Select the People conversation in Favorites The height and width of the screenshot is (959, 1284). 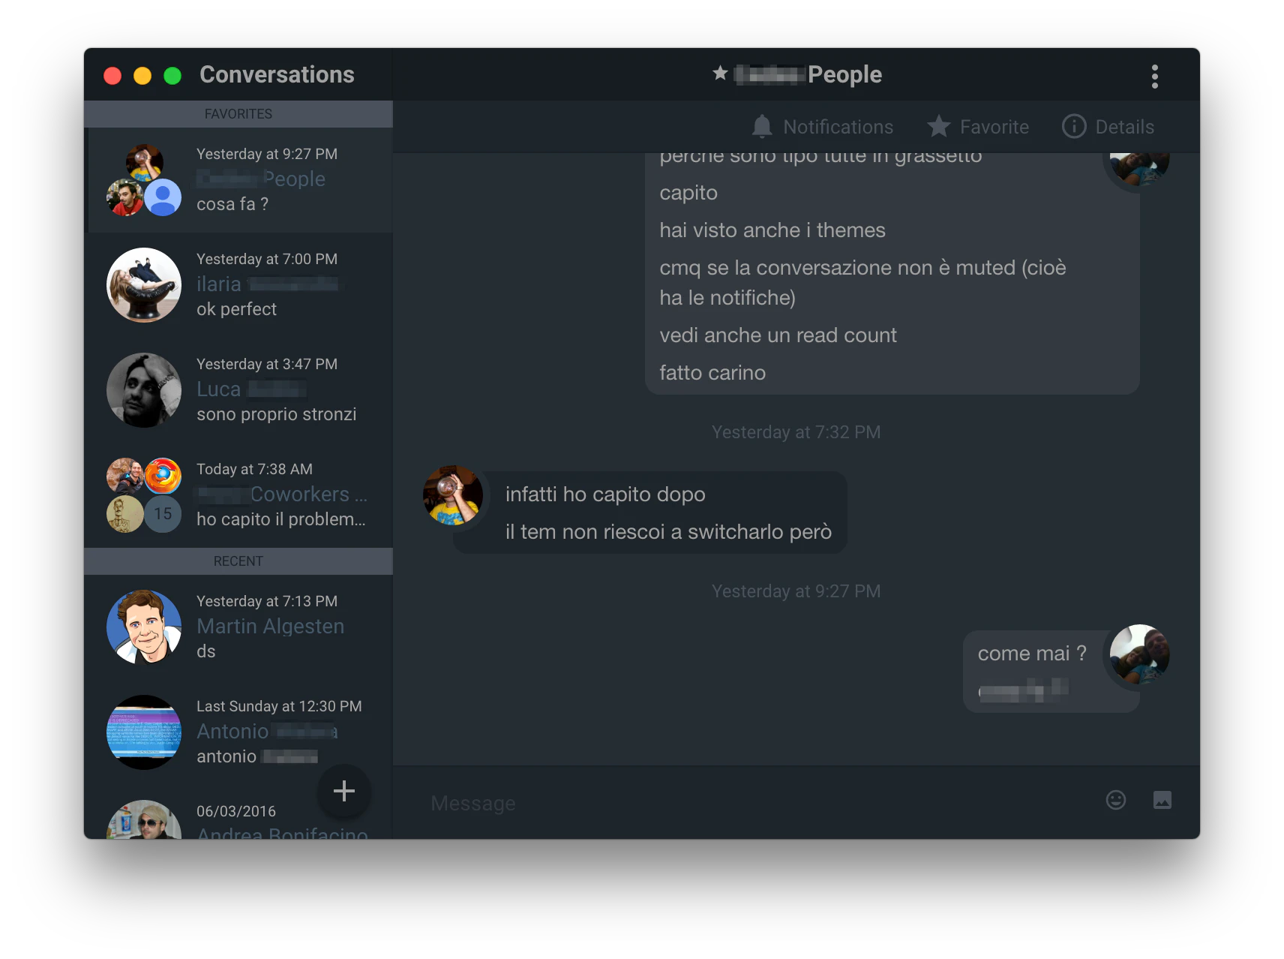[238, 180]
